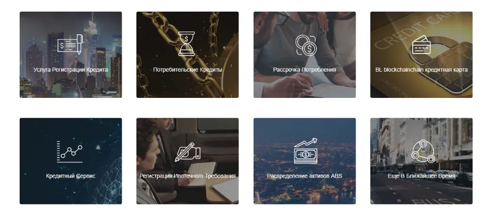Screen dimensions: 485x217
Task: Click the stacked coins installment icon
Action: tap(306, 45)
